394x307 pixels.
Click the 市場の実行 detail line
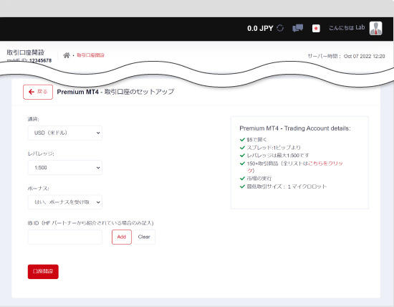tap(259, 179)
